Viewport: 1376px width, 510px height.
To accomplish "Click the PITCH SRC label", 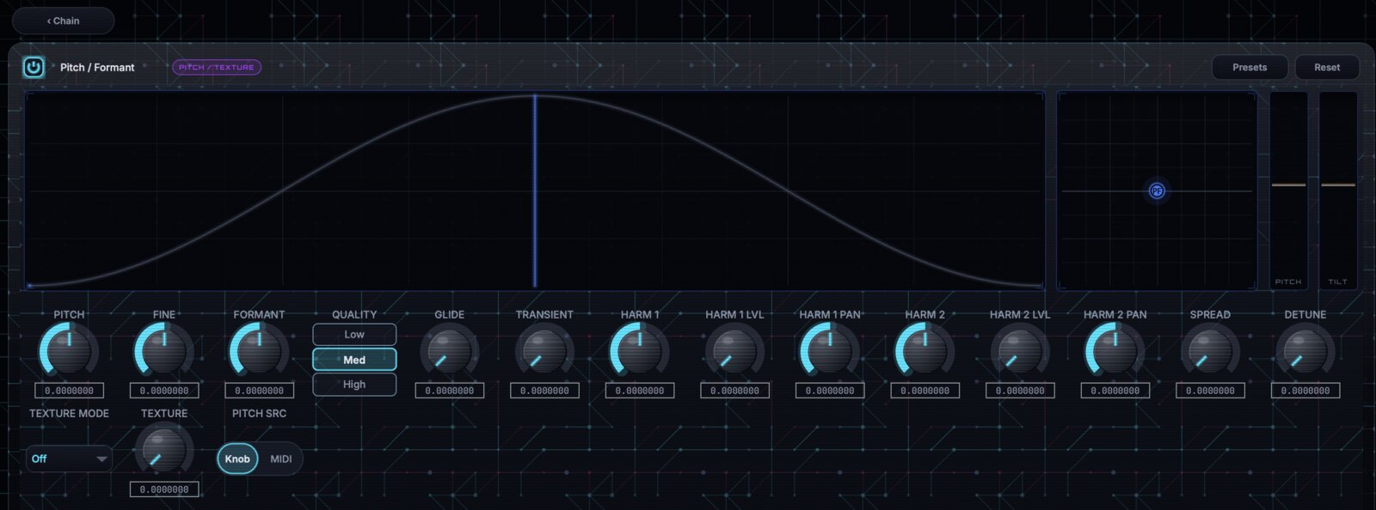I will click(x=259, y=413).
